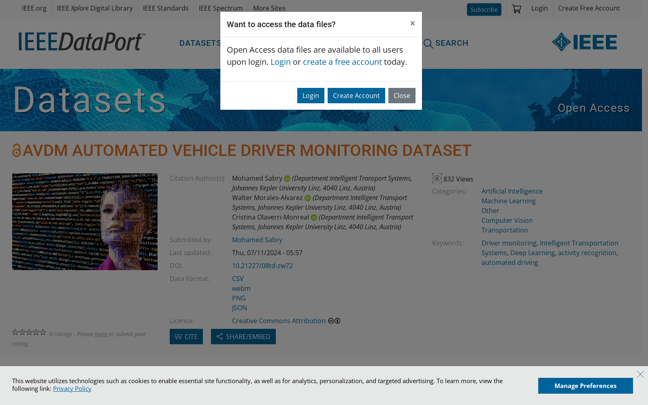Click the Create Account button
Image resolution: width=648 pixels, height=405 pixels.
pyautogui.click(x=356, y=96)
